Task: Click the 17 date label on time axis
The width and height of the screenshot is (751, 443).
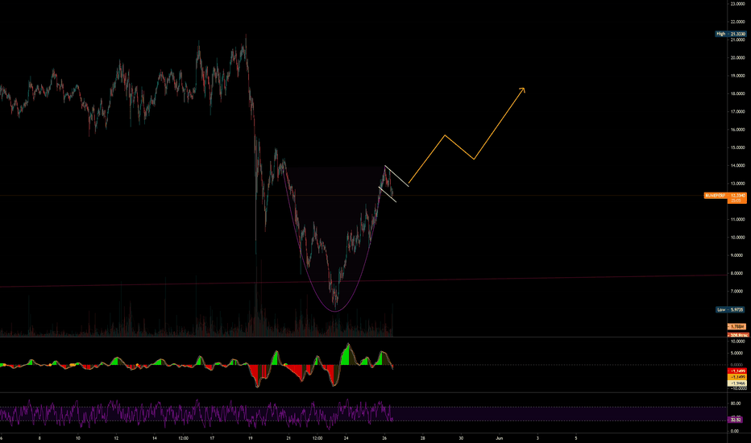Action: [x=212, y=438]
